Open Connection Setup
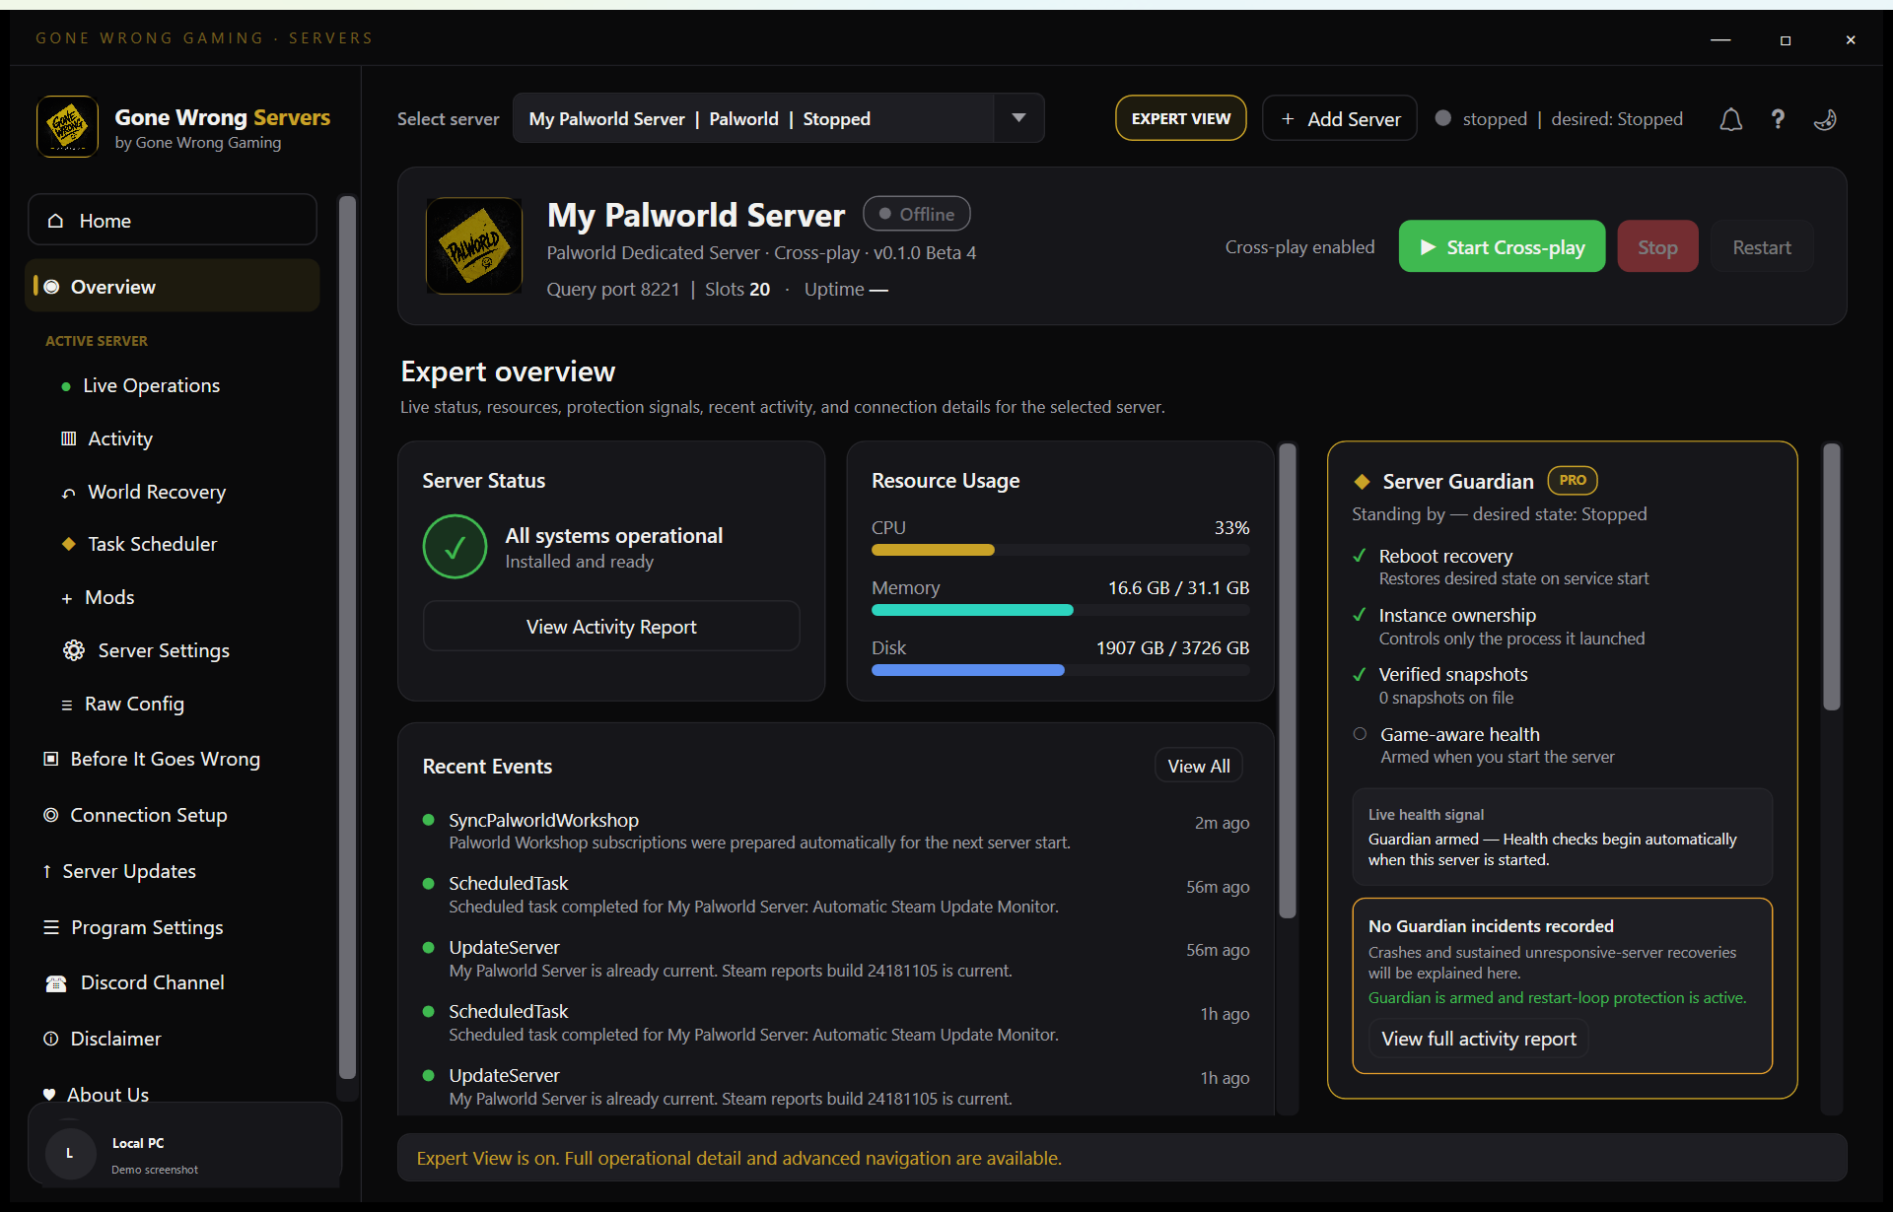 pos(148,815)
